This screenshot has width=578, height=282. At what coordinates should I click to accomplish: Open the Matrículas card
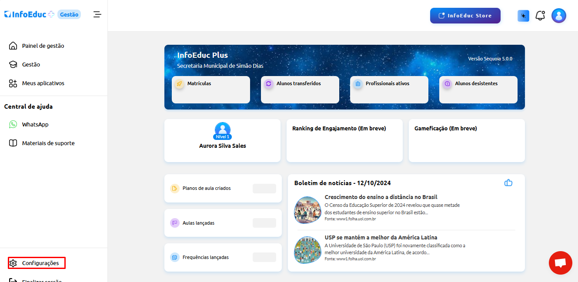(x=211, y=90)
